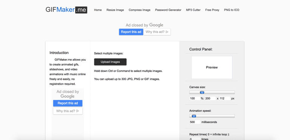290x140 pixels.
Task: Click the Repeat times input field
Action: (x=195, y=138)
